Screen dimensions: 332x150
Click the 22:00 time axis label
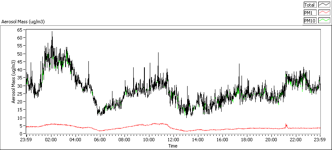point(296,140)
